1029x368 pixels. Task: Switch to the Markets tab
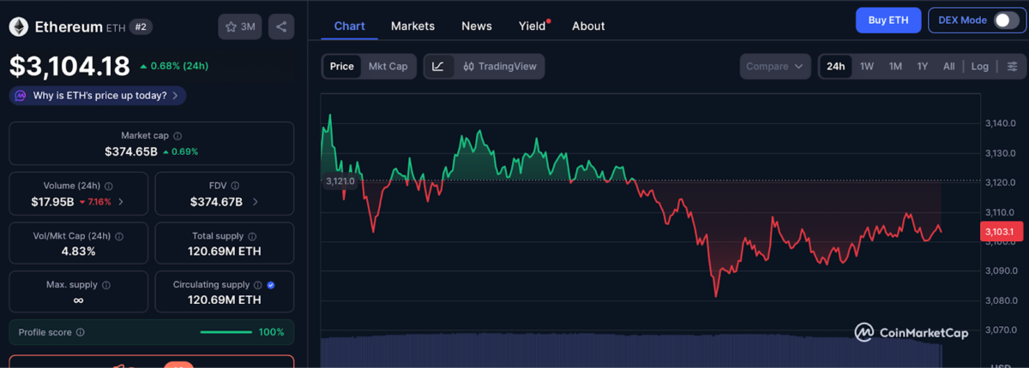click(412, 26)
